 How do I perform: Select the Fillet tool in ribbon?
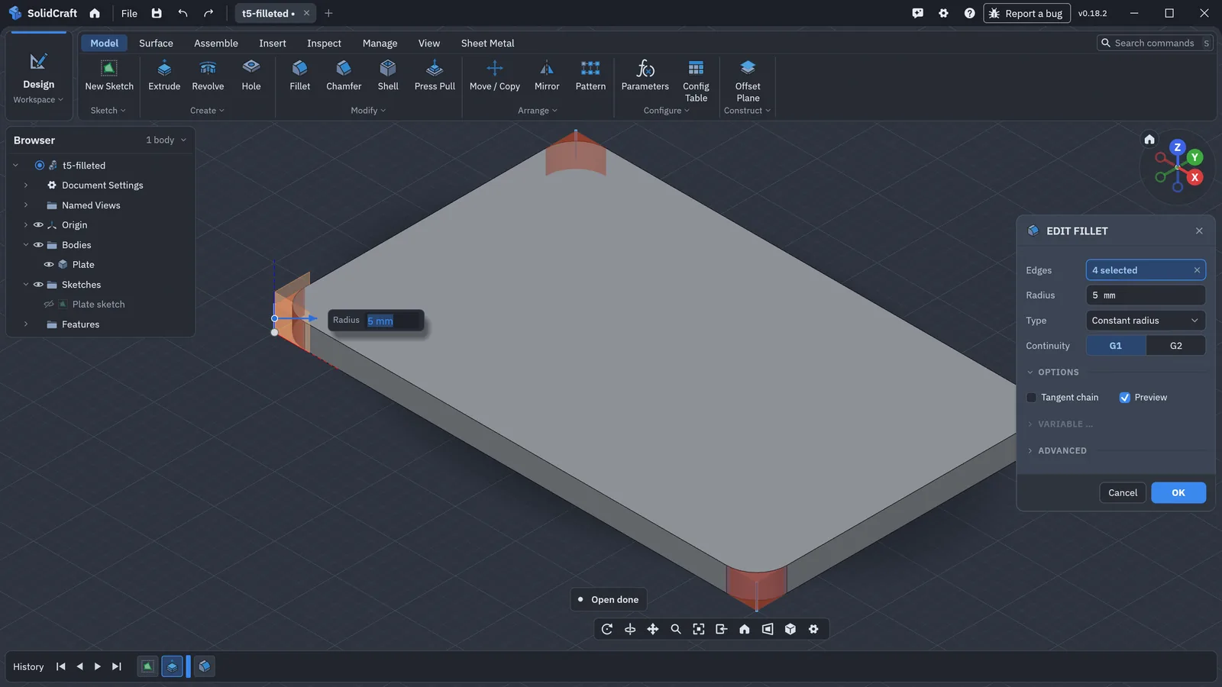point(300,76)
